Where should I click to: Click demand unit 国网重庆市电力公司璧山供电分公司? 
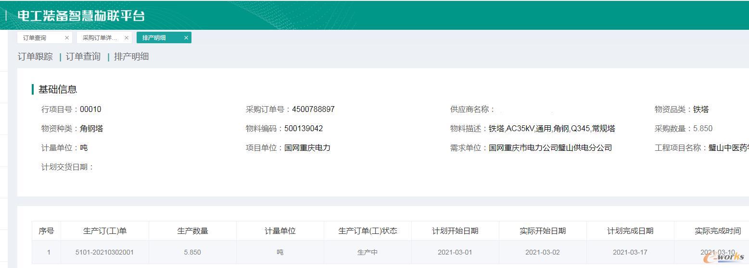550,148
